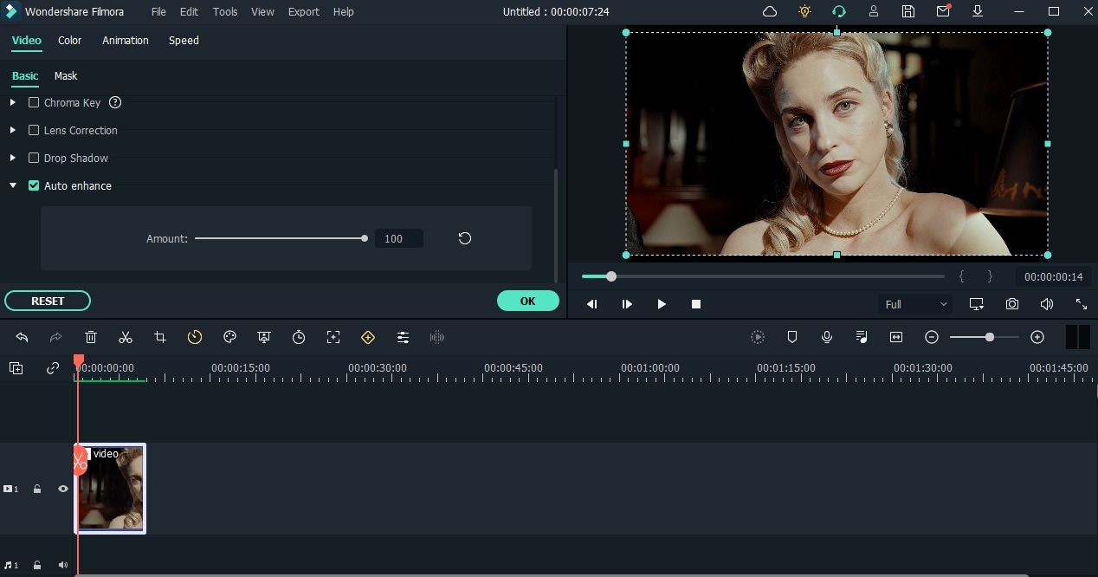Image resolution: width=1098 pixels, height=577 pixels.
Task: Click the Auto enhance Amount slider handle
Action: tap(365, 238)
